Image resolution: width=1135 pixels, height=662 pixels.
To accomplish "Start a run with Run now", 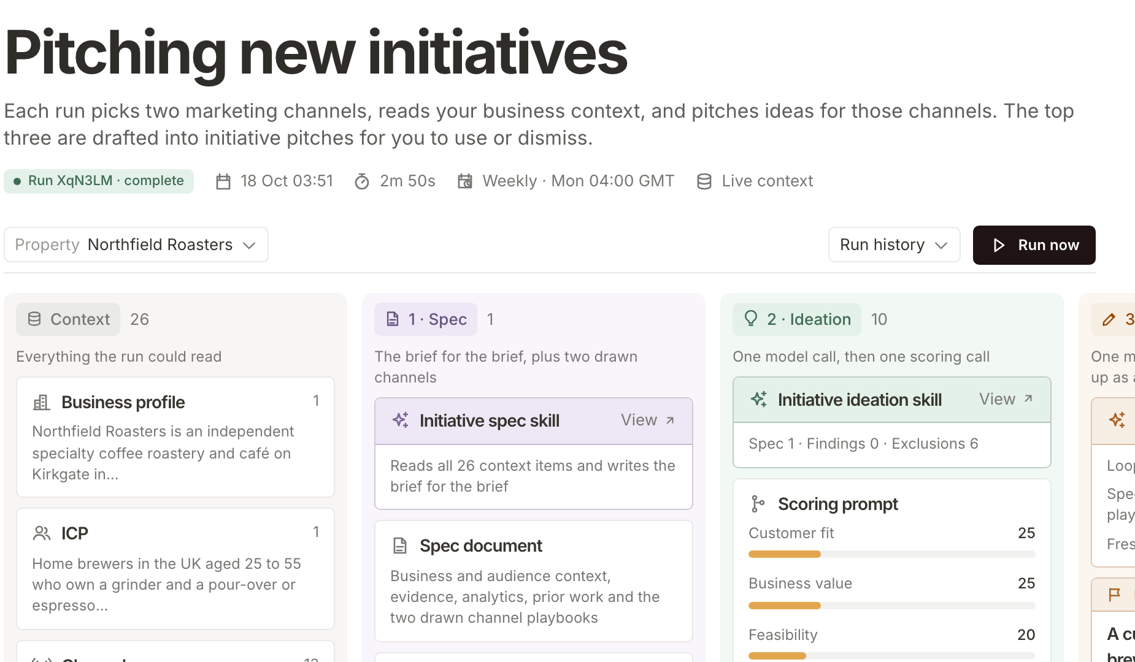I will 1034,245.
